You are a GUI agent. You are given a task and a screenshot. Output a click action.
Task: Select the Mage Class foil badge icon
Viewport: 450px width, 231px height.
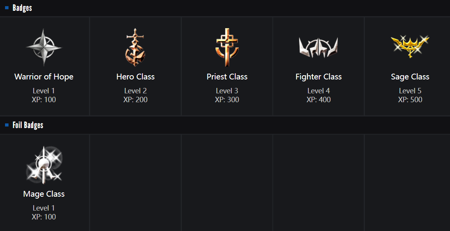[x=44, y=165]
